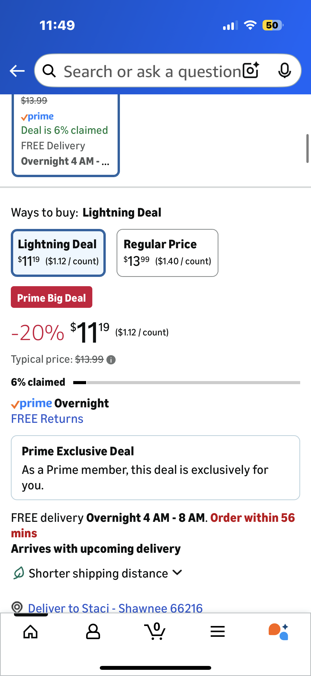Screen dimensions: 311x676
Task: Tap the Prime Exclusive Deal box
Action: (x=155, y=468)
